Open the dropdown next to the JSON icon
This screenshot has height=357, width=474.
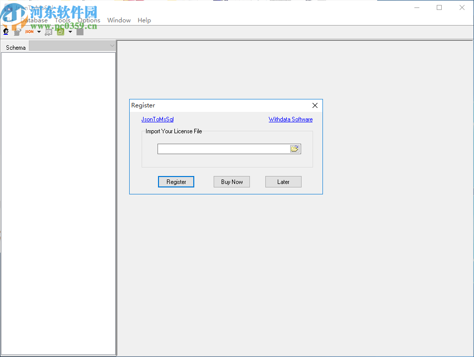click(39, 31)
